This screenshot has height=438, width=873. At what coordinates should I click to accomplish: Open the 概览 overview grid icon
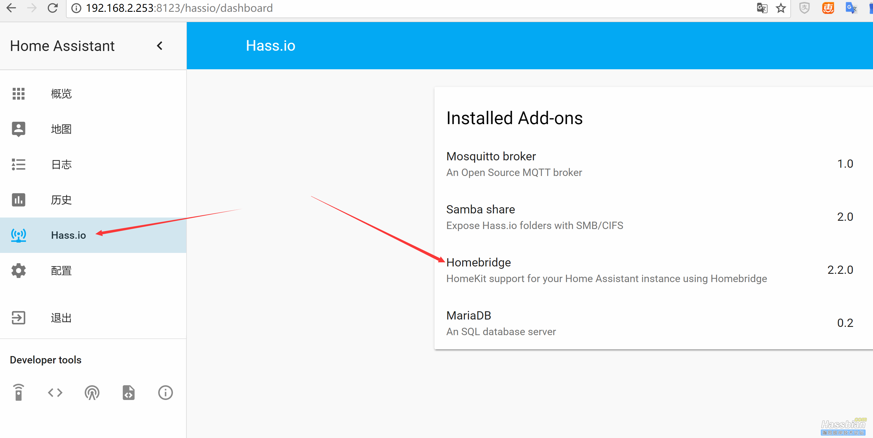pos(19,94)
